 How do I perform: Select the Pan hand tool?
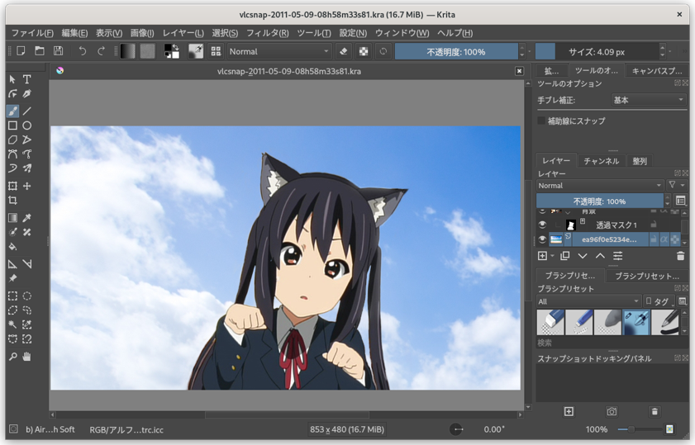[27, 357]
